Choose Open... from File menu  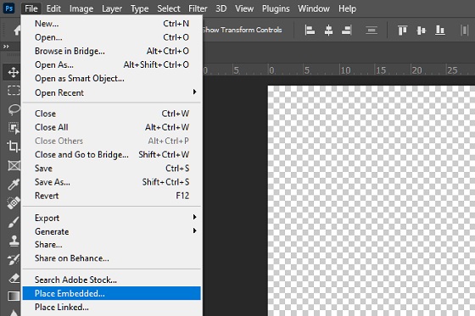(x=112, y=37)
